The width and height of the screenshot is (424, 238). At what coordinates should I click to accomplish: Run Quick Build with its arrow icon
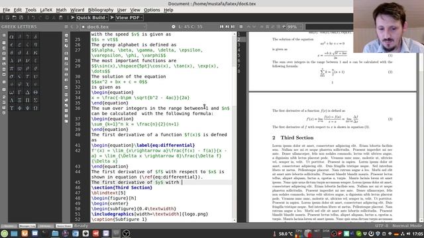[73, 18]
